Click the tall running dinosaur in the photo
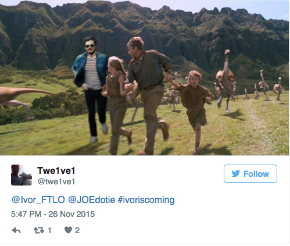290x246 pixels. pyautogui.click(x=225, y=80)
